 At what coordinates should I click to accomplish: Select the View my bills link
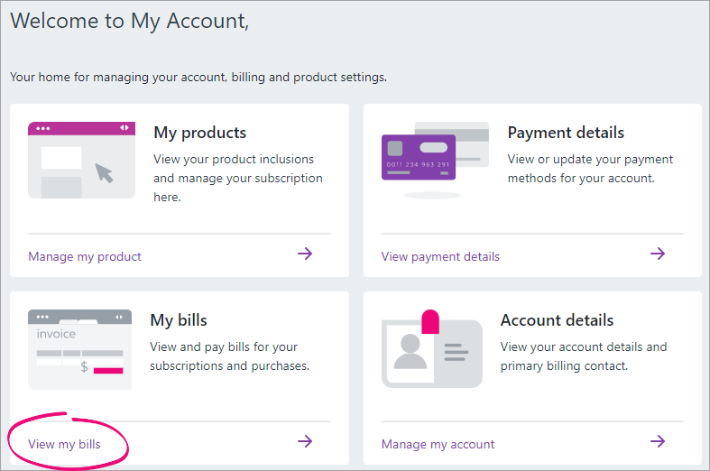coord(64,444)
